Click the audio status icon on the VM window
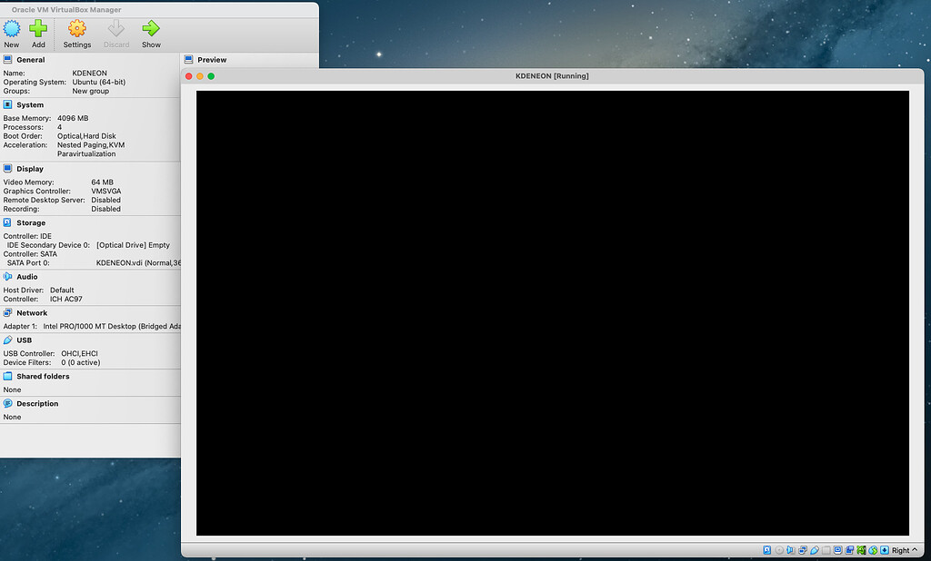 click(x=792, y=550)
